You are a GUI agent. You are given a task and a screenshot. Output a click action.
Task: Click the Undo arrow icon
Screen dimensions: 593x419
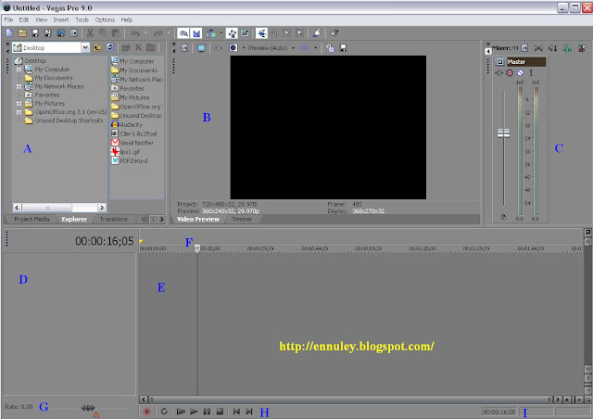pos(135,33)
